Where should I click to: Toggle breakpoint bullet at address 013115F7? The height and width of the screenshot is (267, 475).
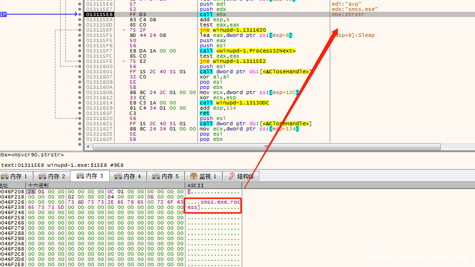(x=79, y=51)
